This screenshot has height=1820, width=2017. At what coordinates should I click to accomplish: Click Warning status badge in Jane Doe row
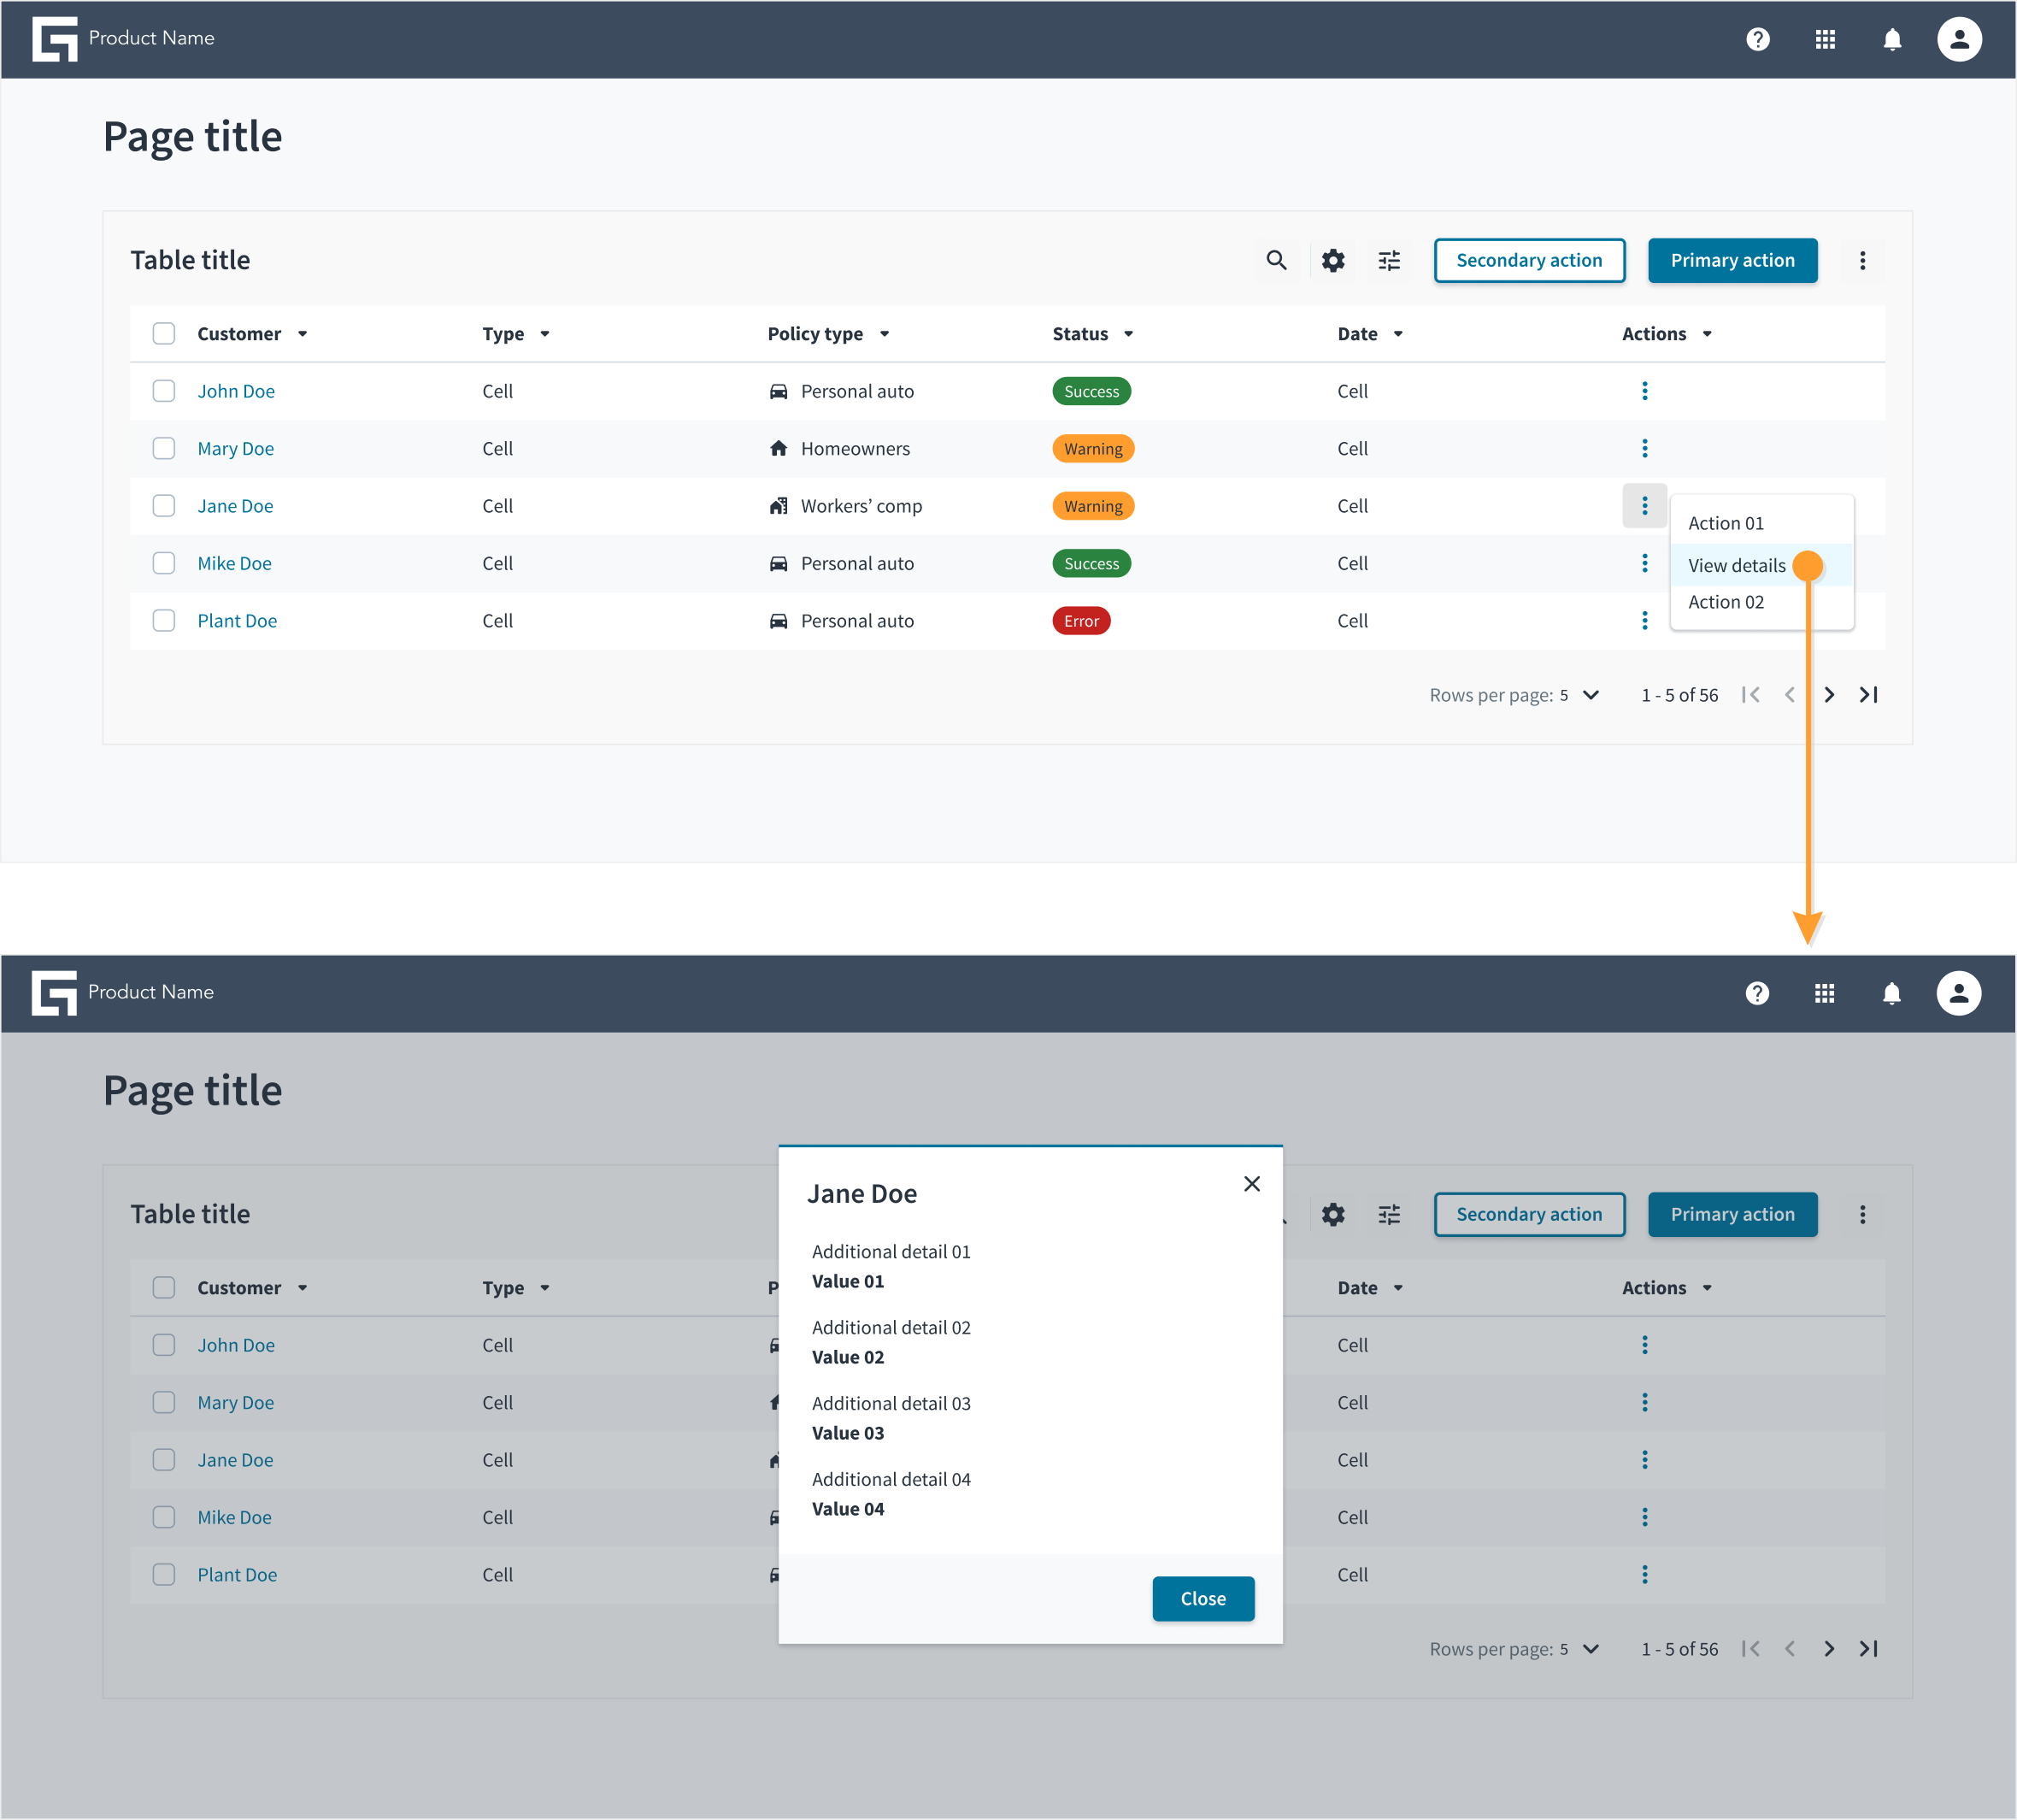(x=1092, y=506)
